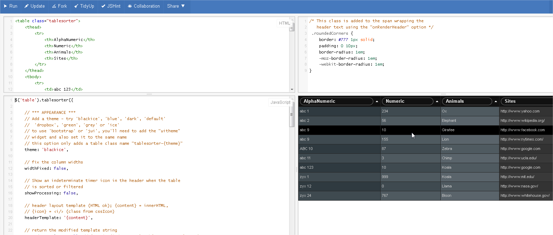Screen dimensions: 553x235
Task: Click the Zebra animal cell
Action: 470,149
